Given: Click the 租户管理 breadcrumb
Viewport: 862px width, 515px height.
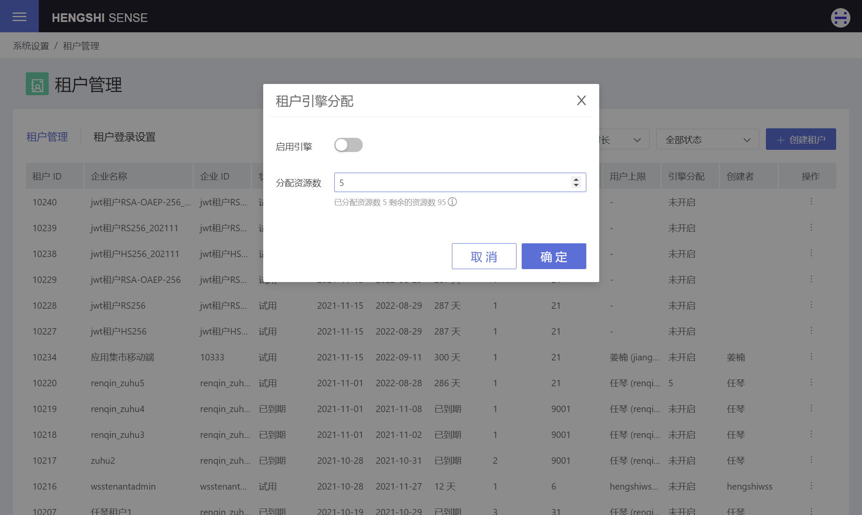Looking at the screenshot, I should point(81,46).
